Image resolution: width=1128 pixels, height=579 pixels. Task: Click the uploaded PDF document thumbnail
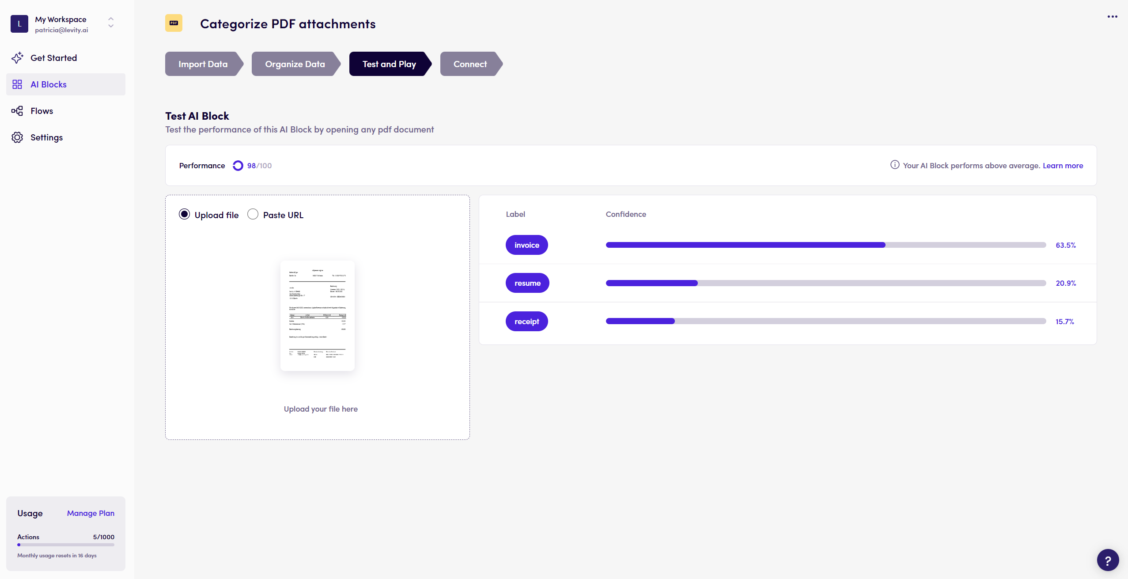317,316
